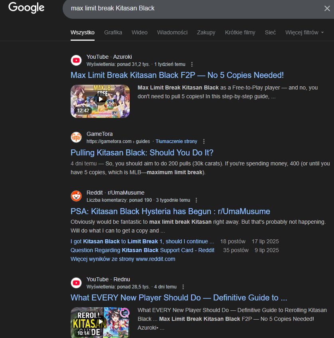Viewport: 334px width, 338px height.
Task: Open Max Limit Break Kitasan Black F2P link
Action: tap(177, 75)
